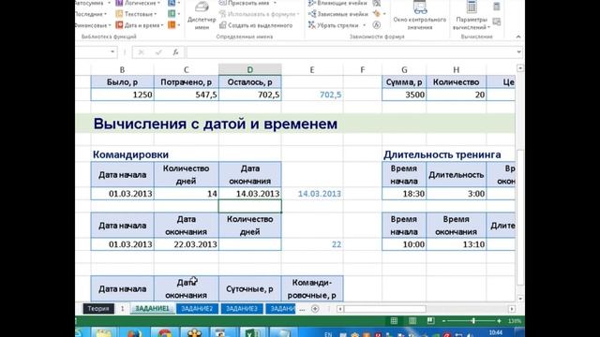The image size is (600, 337).
Task: Click the Error Checking icon
Action: click(x=377, y=14)
